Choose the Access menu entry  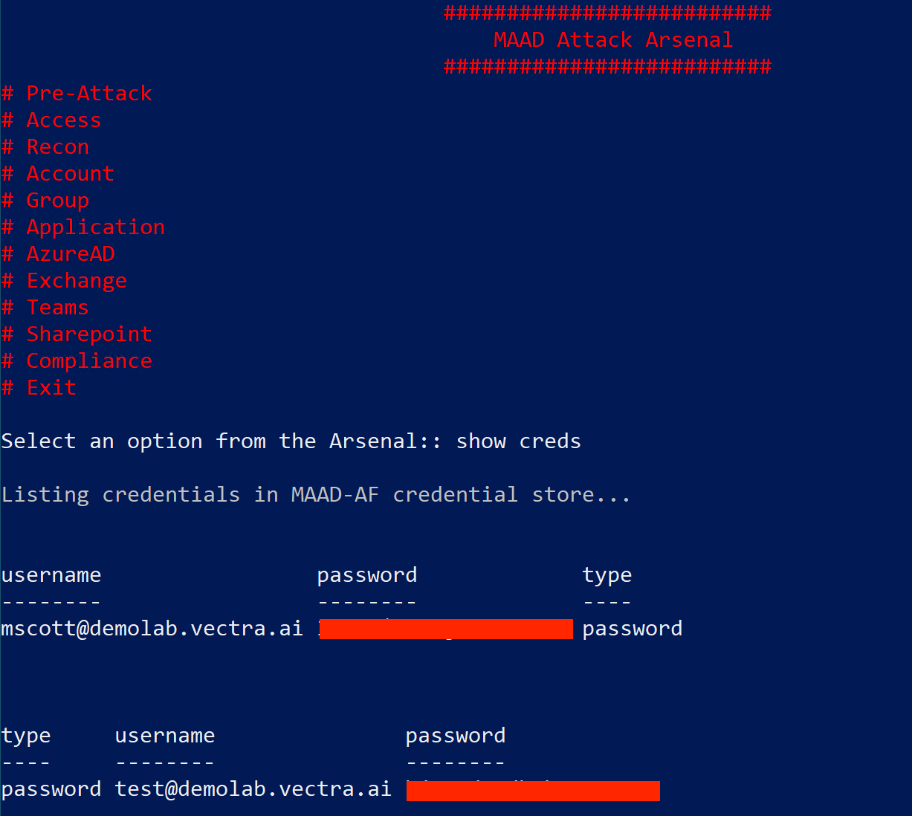tap(63, 120)
